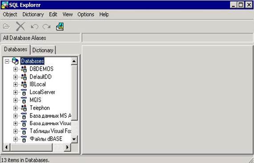Collapse the Databases root node
Viewport: 254px width, 163px height.
click(x=7, y=61)
